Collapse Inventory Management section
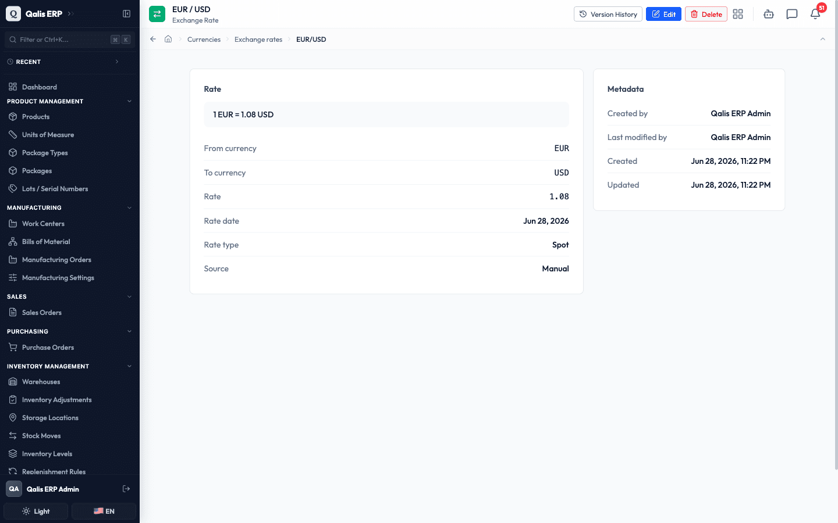Viewport: 838px width, 523px height. (129, 366)
